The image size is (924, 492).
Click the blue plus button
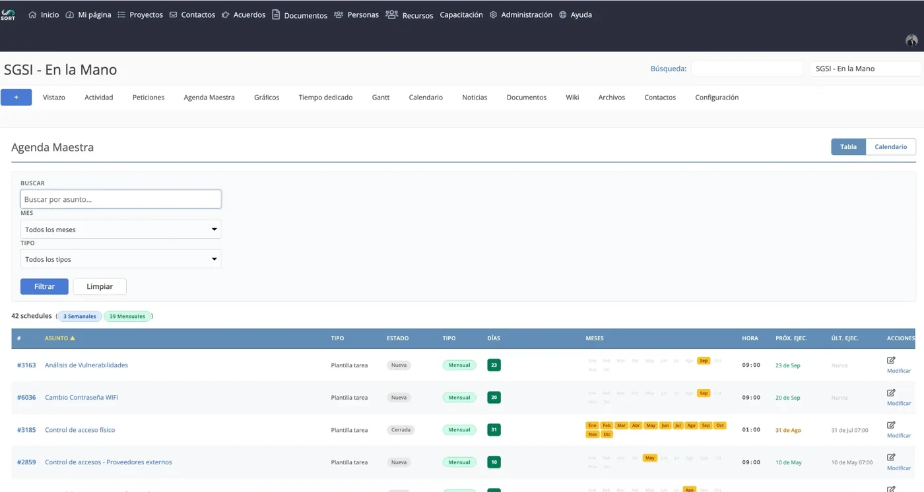coord(16,97)
